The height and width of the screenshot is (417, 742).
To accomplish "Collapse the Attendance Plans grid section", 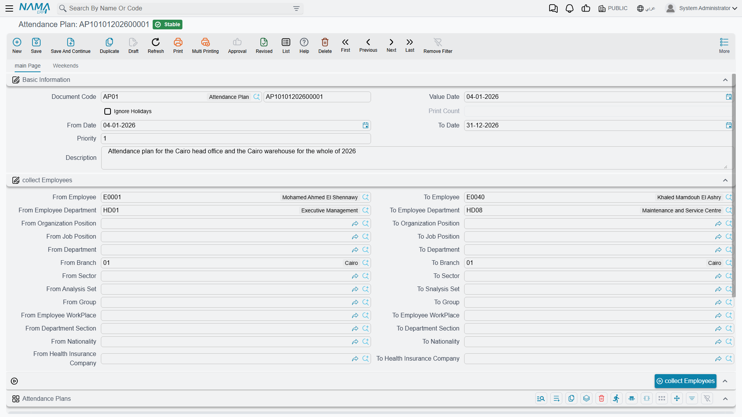I will pyautogui.click(x=725, y=399).
